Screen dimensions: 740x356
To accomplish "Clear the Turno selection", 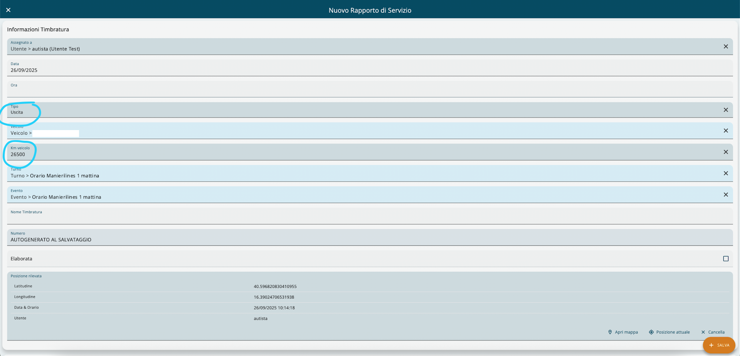I will click(725, 174).
